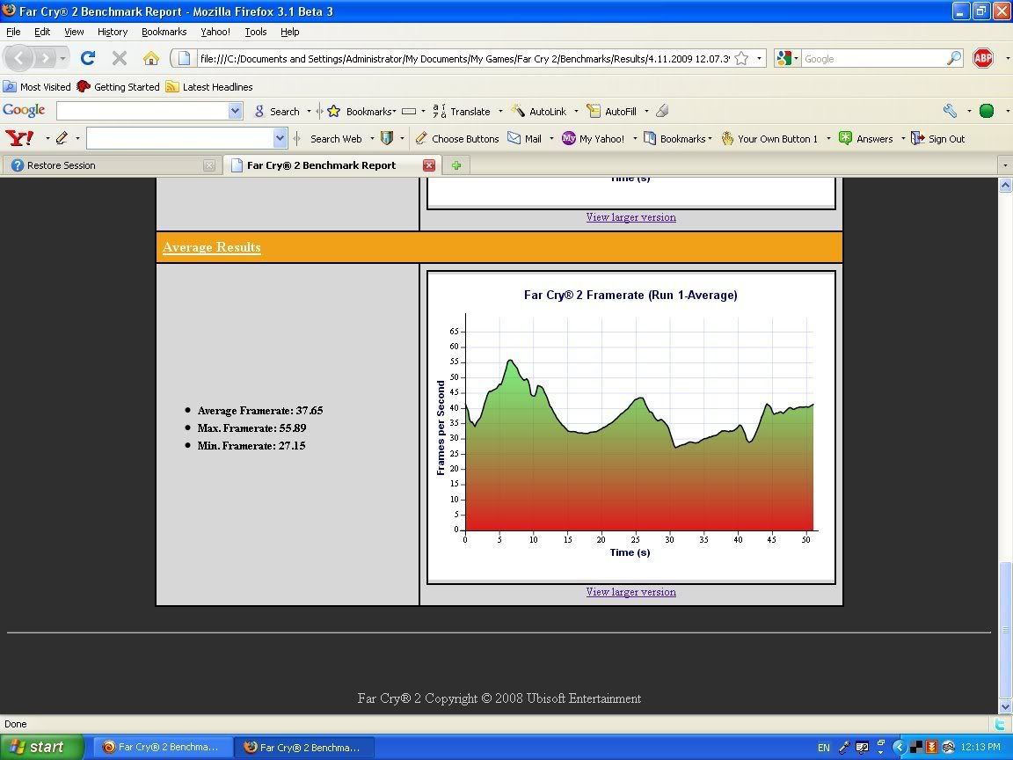The height and width of the screenshot is (760, 1013).
Task: Open the Average Results heading link
Action: [211, 247]
